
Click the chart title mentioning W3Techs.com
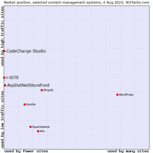click(76, 3)
